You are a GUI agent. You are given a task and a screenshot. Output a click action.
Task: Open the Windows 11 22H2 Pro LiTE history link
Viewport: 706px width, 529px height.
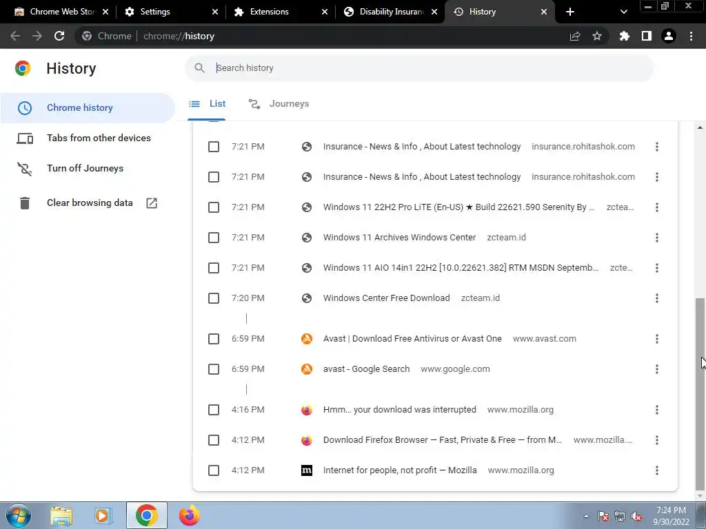pyautogui.click(x=458, y=207)
